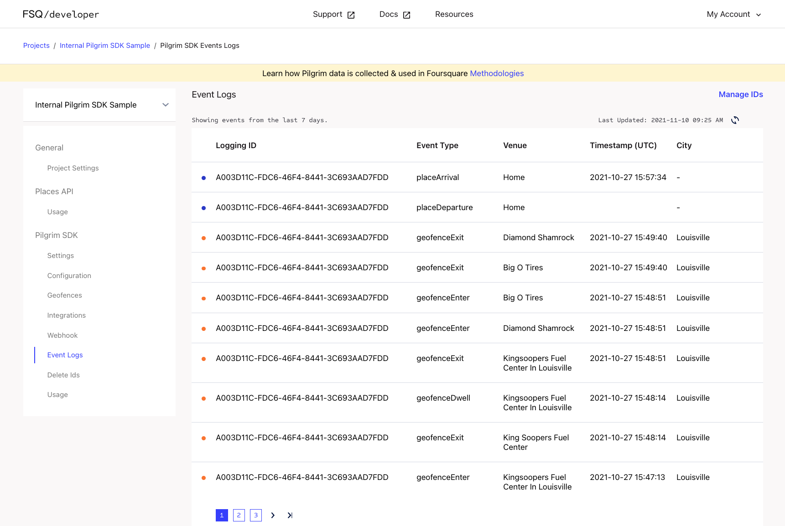Select Event Logs in sidebar
785x526 pixels.
(x=65, y=355)
